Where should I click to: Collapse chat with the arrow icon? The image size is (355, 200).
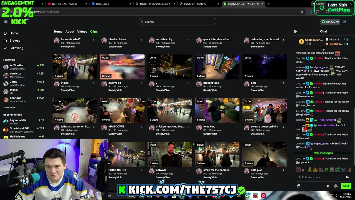coord(296,31)
